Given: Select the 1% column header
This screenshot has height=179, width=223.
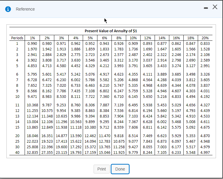Looking at the screenshot, I should (32, 38).
